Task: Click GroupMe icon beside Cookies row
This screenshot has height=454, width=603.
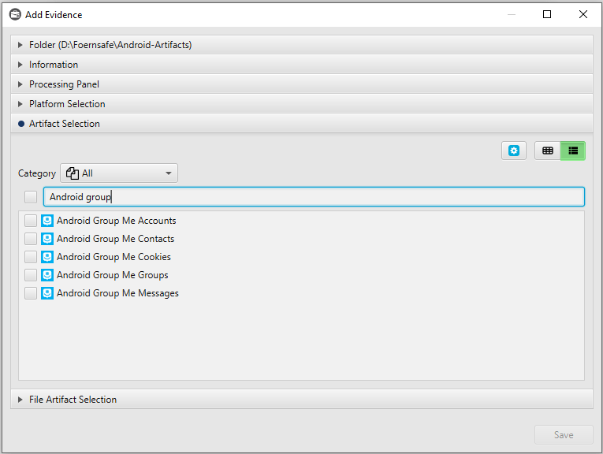Action: [x=47, y=257]
